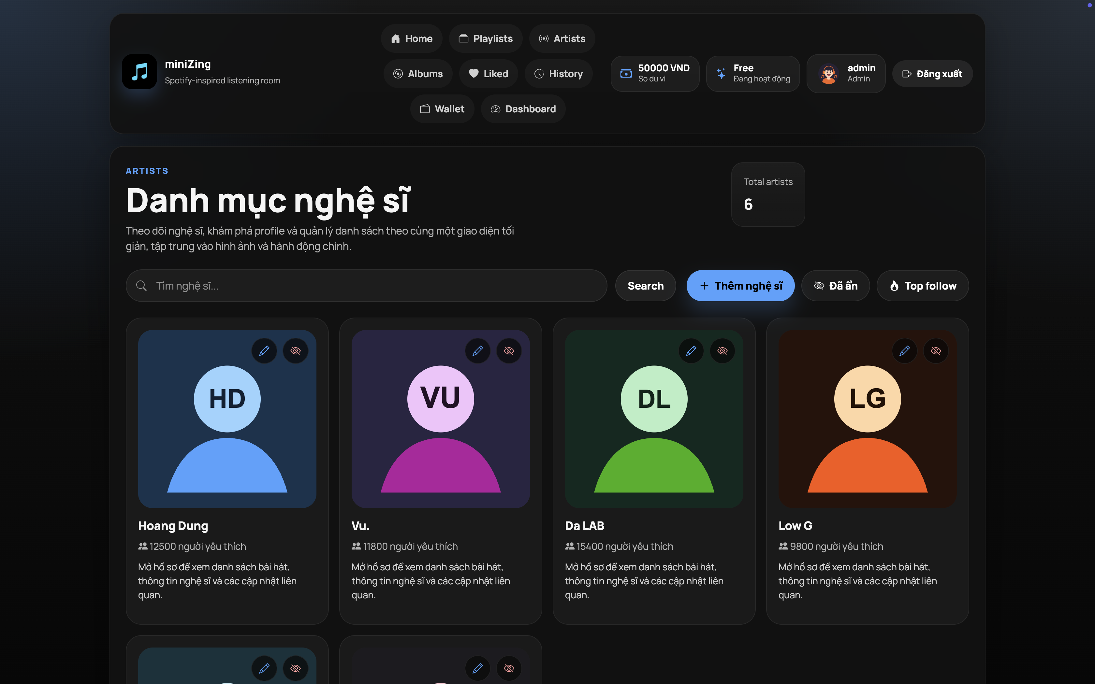
Task: Show hidden artists via Đã ẩn
Action: pos(835,286)
